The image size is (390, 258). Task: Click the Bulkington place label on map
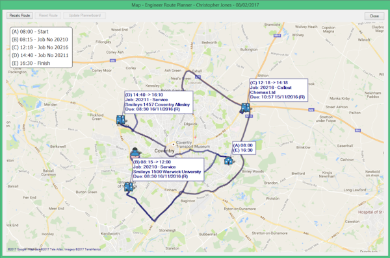point(249,50)
